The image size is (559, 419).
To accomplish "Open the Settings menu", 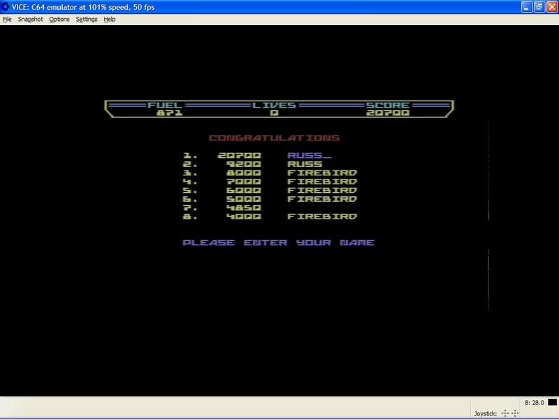I will click(87, 20).
